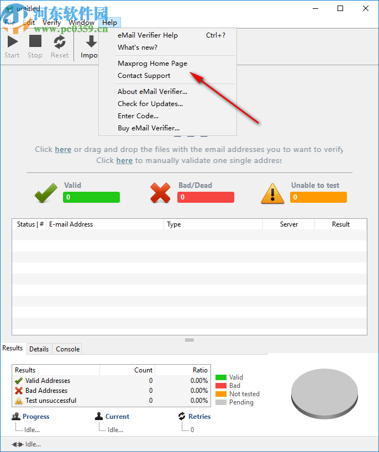Select the Test unsuccessful row label

[51, 401]
